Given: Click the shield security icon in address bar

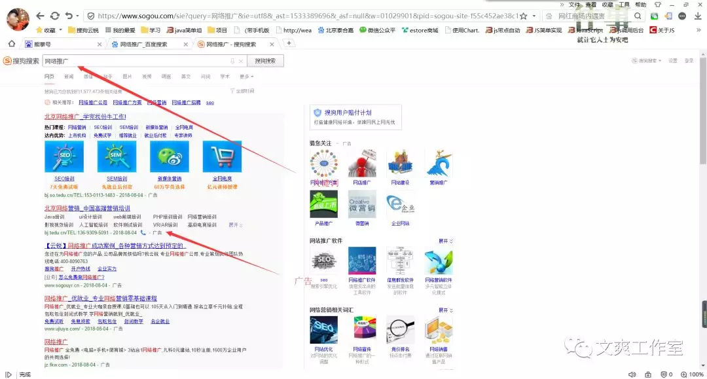Looking at the screenshot, I should point(90,16).
